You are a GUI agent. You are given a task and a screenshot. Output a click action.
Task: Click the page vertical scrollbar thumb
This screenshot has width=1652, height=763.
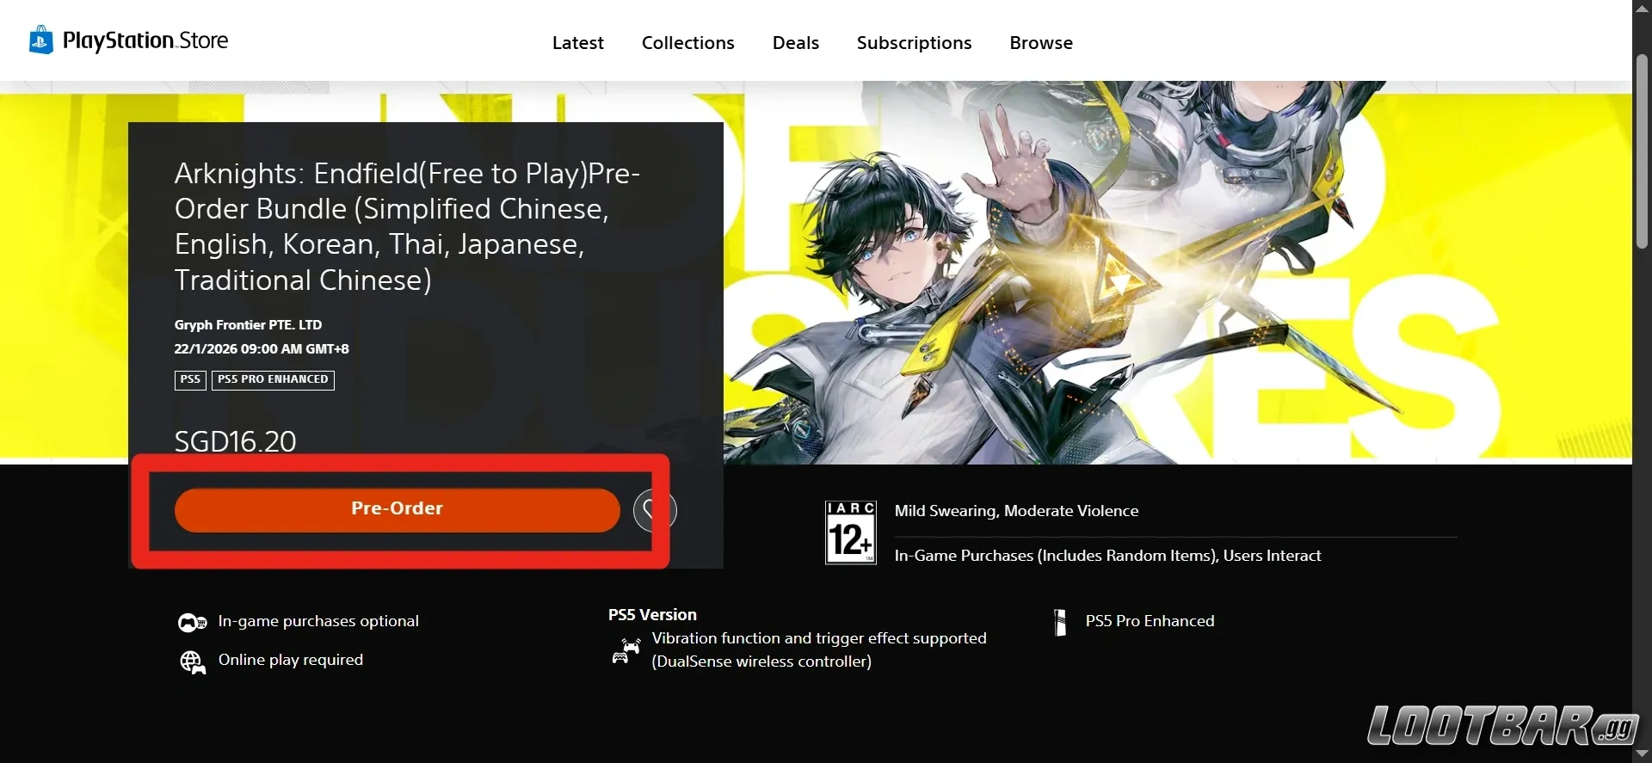coord(1642,151)
